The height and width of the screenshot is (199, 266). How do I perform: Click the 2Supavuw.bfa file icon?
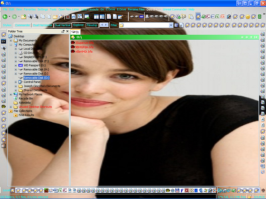(x=73, y=43)
